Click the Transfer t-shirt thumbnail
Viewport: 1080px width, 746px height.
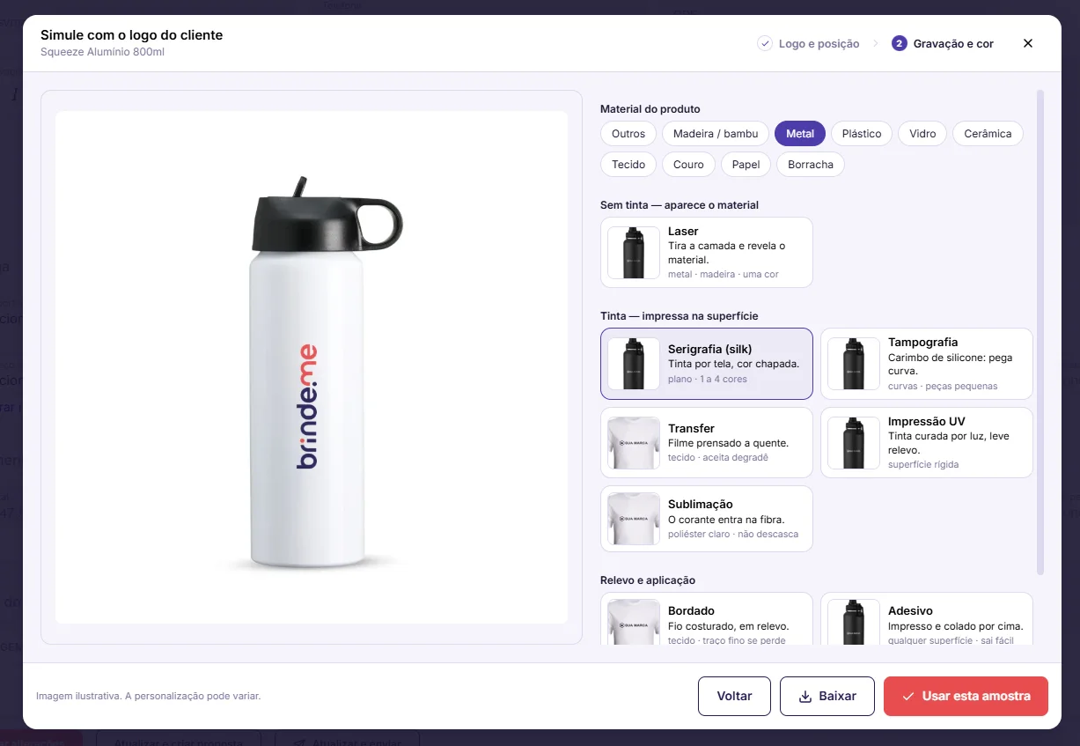634,443
